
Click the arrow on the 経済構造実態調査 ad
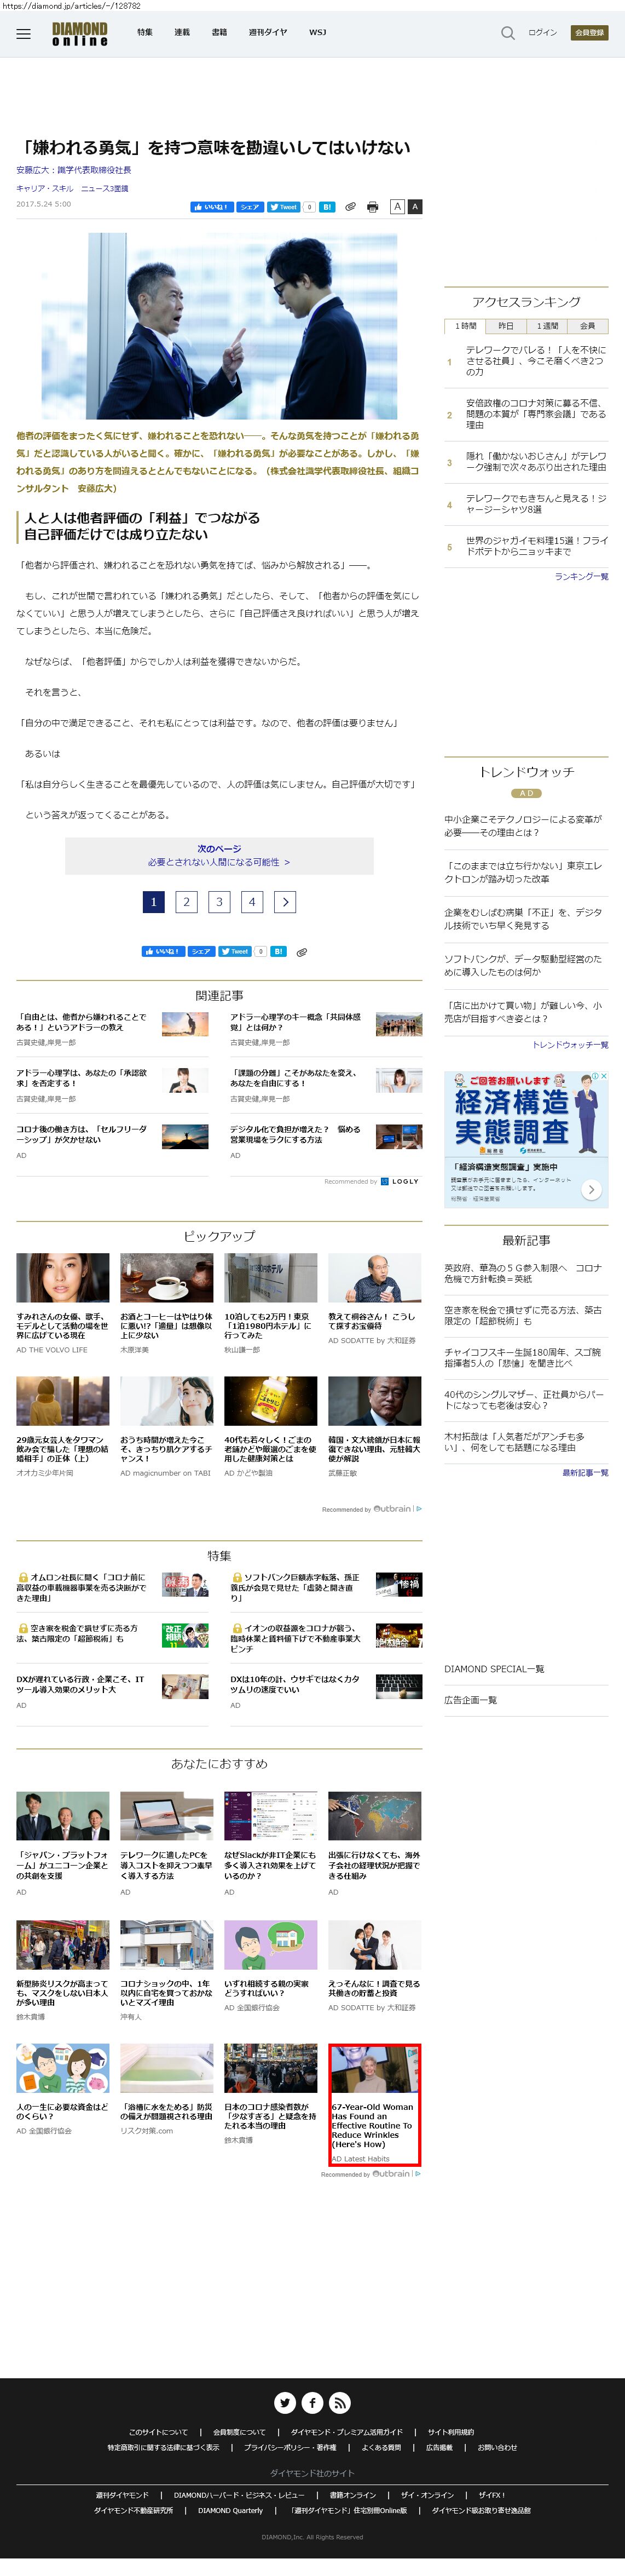pos(591,1189)
